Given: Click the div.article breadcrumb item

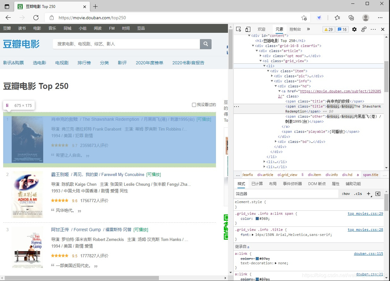Looking at the screenshot, I should coord(265,175).
